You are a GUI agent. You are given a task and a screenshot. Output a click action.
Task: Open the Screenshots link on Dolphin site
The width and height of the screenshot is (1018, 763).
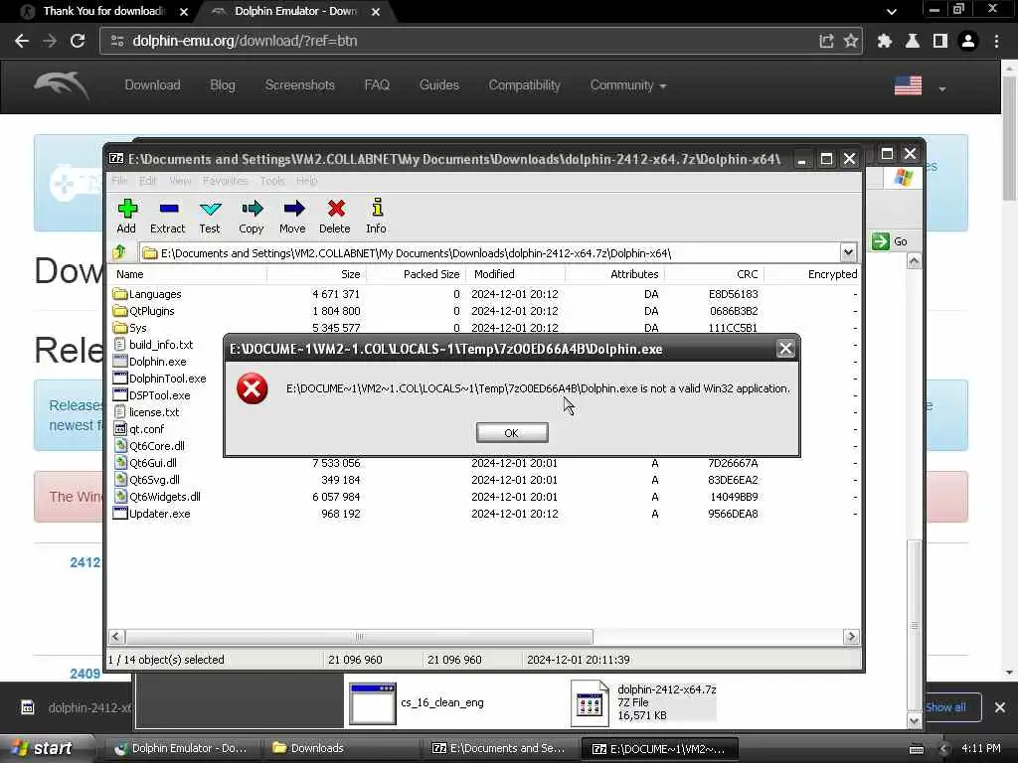click(300, 85)
